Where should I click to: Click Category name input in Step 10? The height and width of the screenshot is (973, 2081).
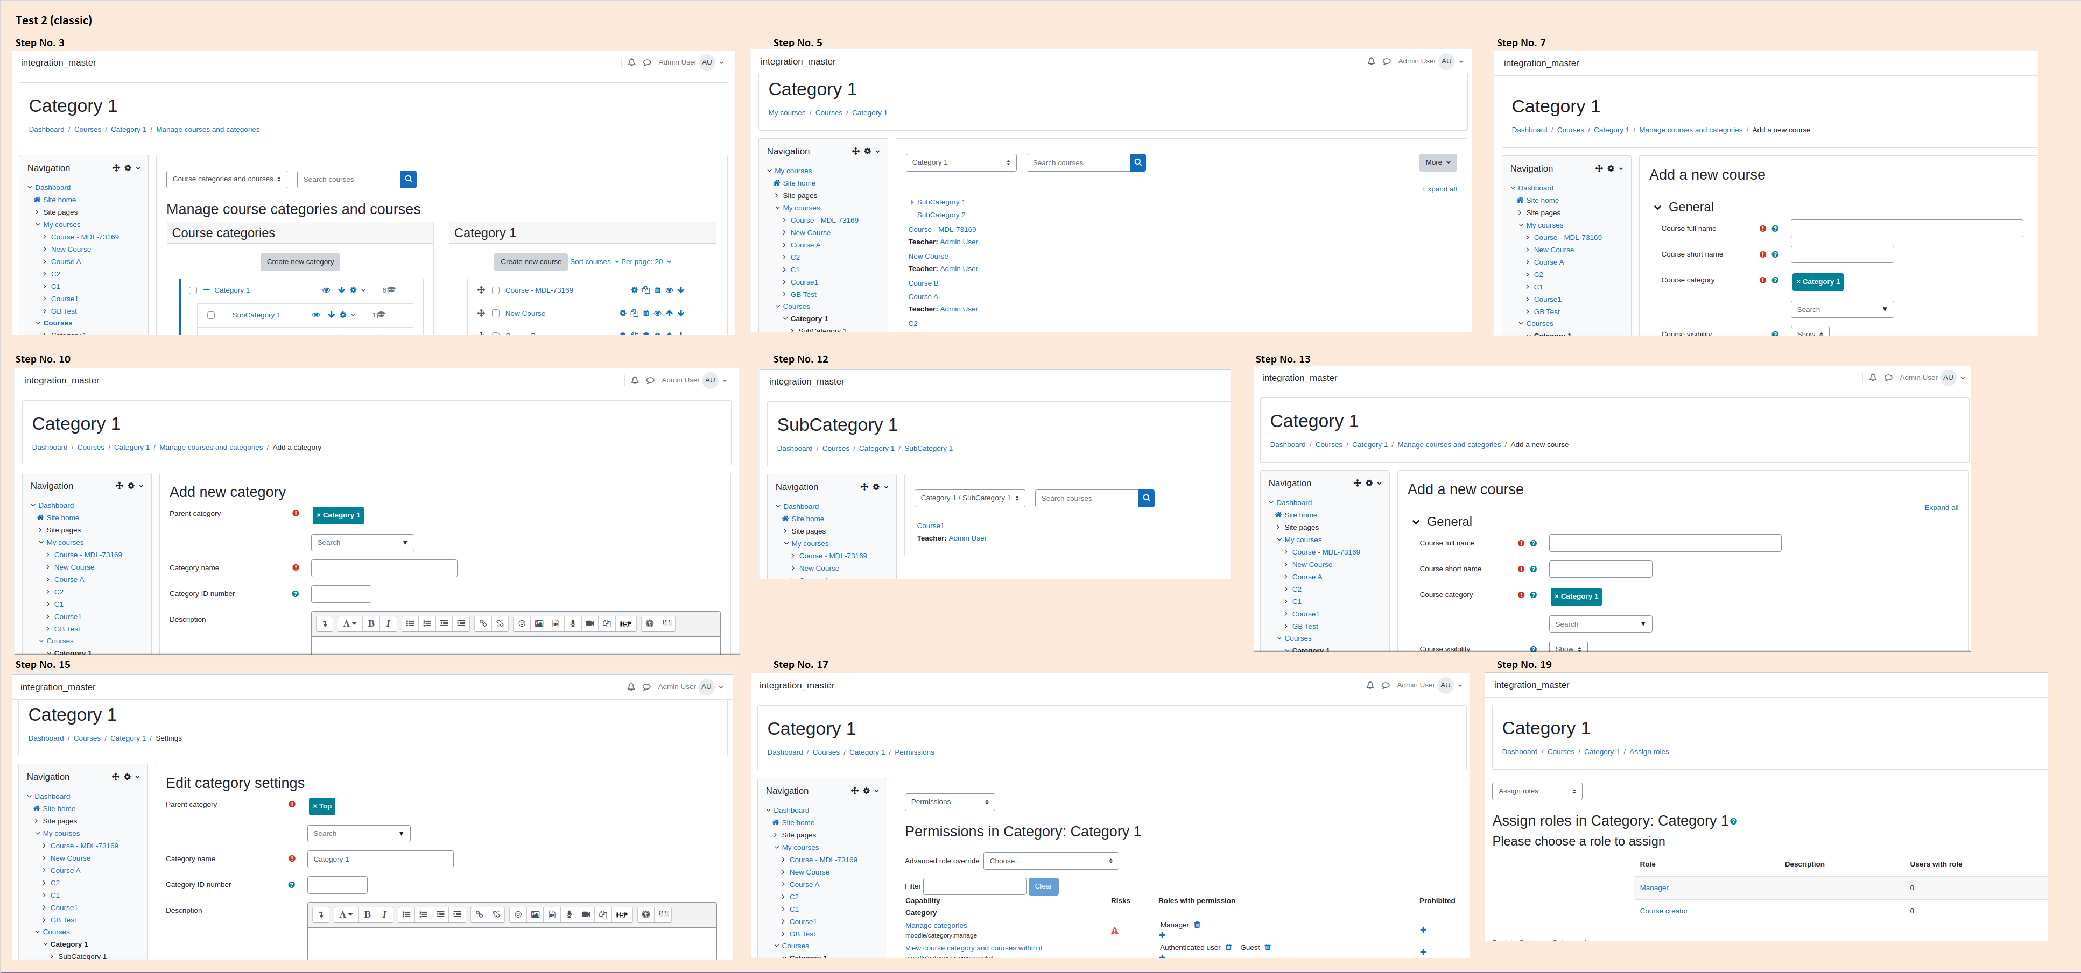pyautogui.click(x=384, y=569)
